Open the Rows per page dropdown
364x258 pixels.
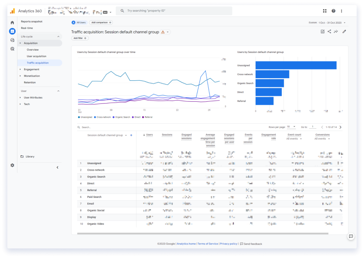291,127
